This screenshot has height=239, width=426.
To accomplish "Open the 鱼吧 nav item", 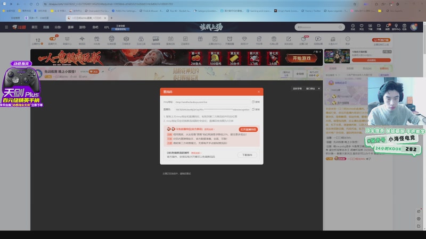I will tap(95, 27).
